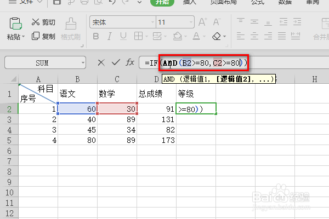Viewport: 329px width, 219px height.
Task: Click the distributed alignment icon
Action: point(296,36)
